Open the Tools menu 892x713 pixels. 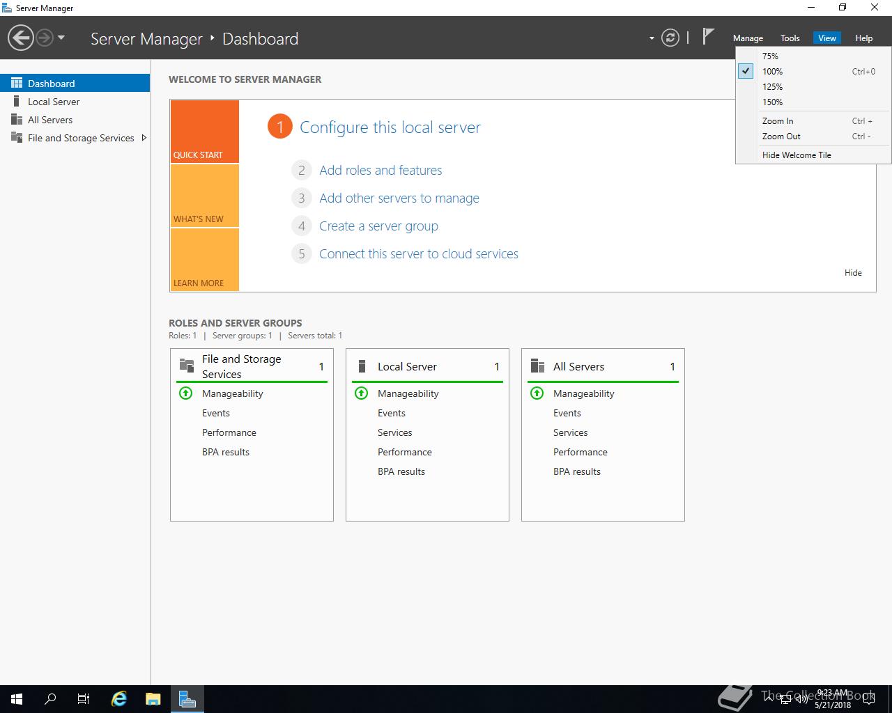[790, 38]
